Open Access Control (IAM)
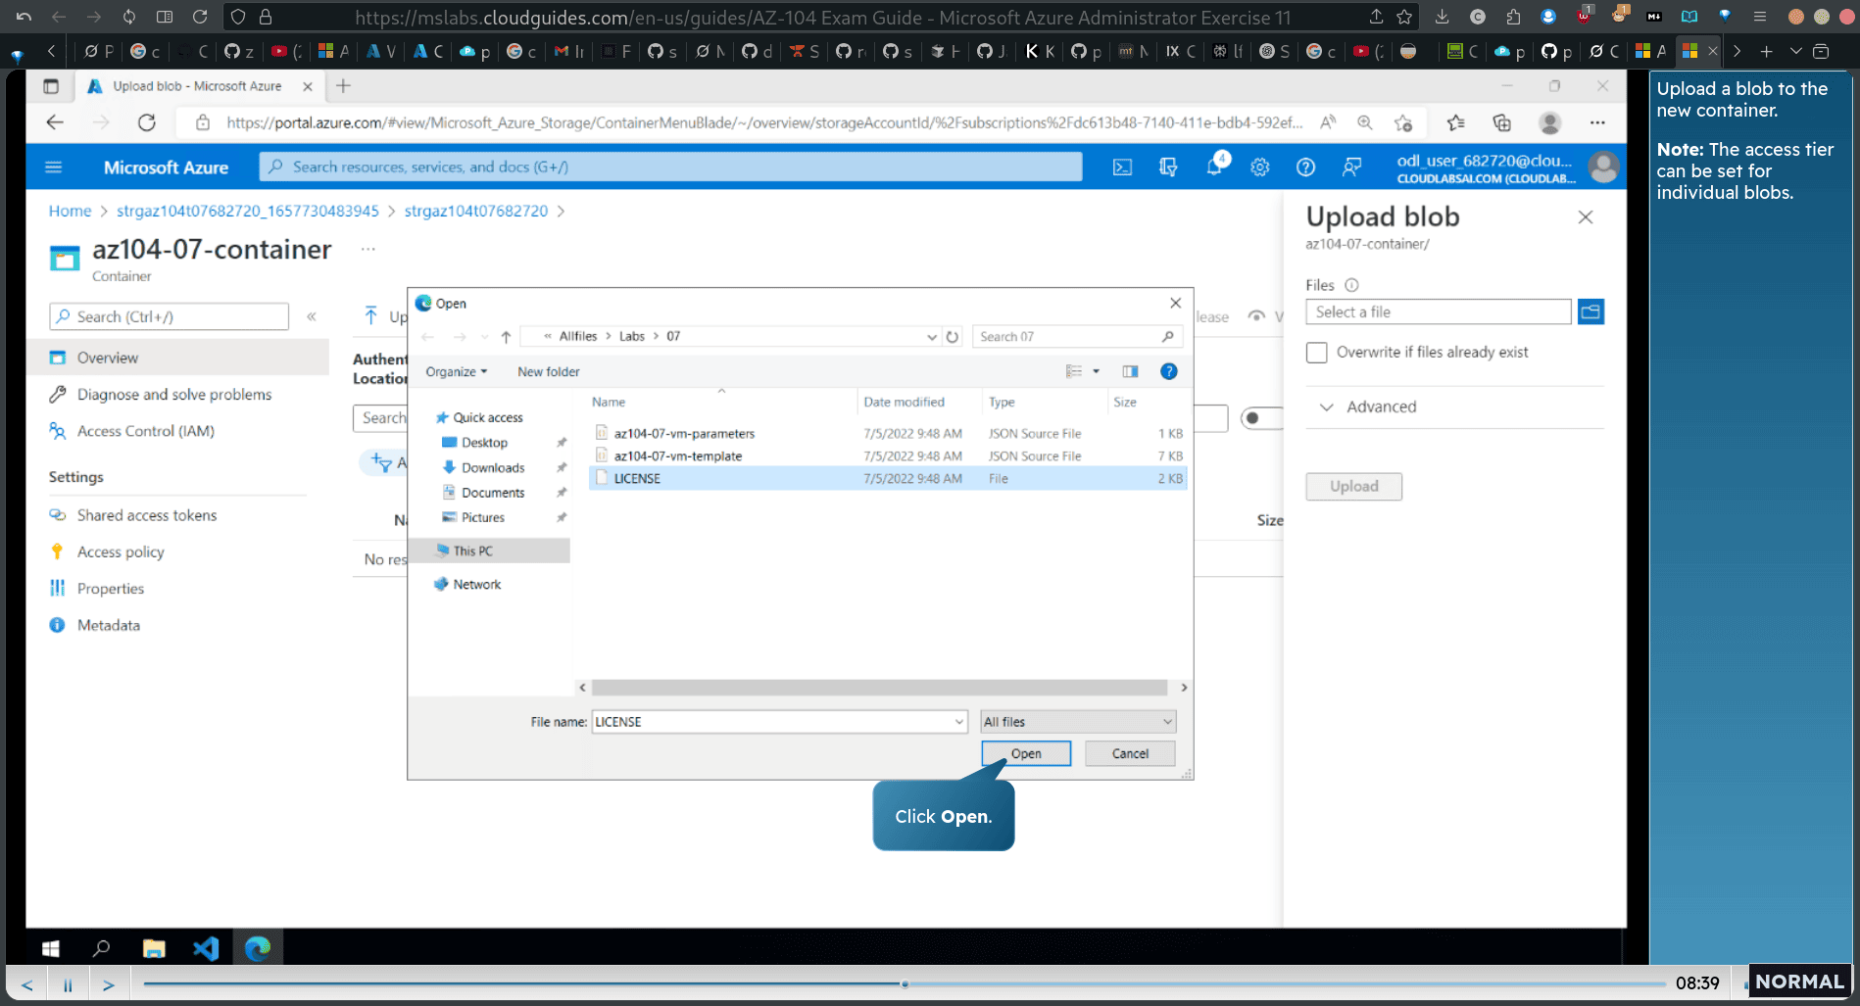This screenshot has height=1006, width=1860. [x=145, y=431]
